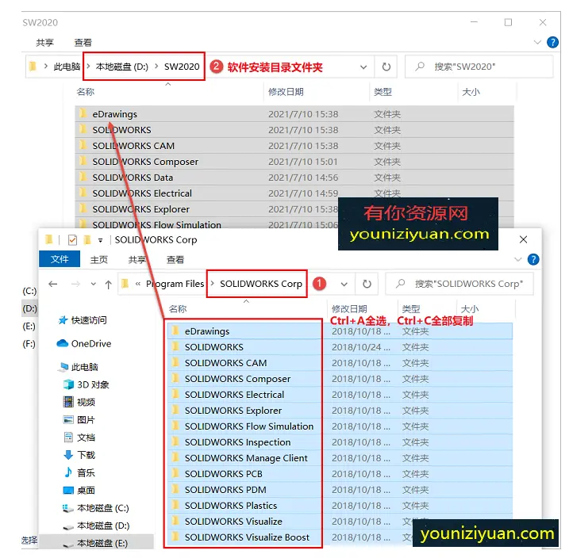
Task: Open the 共享 tab in SOLIDWORKS Corp
Action: [x=137, y=259]
